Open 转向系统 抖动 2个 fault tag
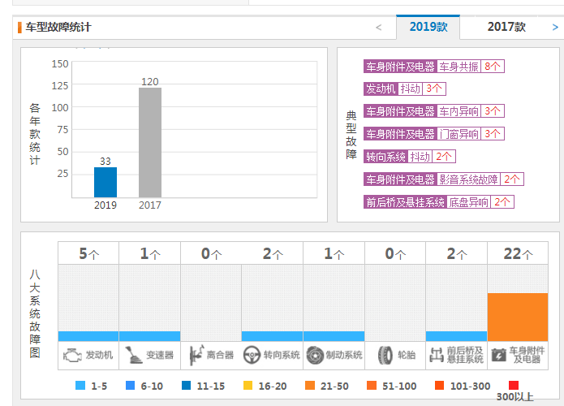Screen dimensions: 564x406 [x=410, y=157]
